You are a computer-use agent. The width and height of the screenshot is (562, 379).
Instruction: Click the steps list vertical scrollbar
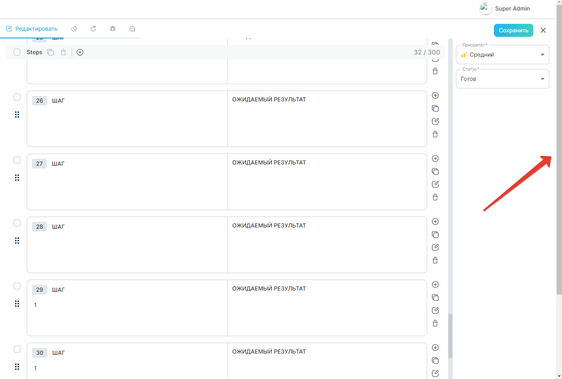point(450,335)
